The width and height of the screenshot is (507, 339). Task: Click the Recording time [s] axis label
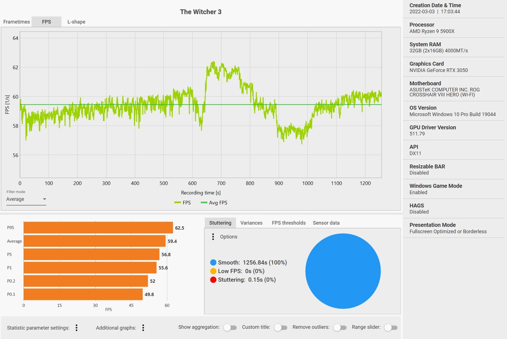coord(201,193)
